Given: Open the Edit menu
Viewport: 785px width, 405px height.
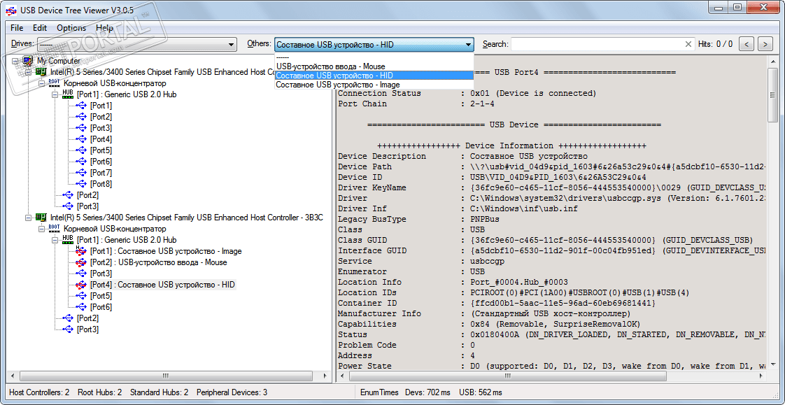Looking at the screenshot, I should [40, 28].
